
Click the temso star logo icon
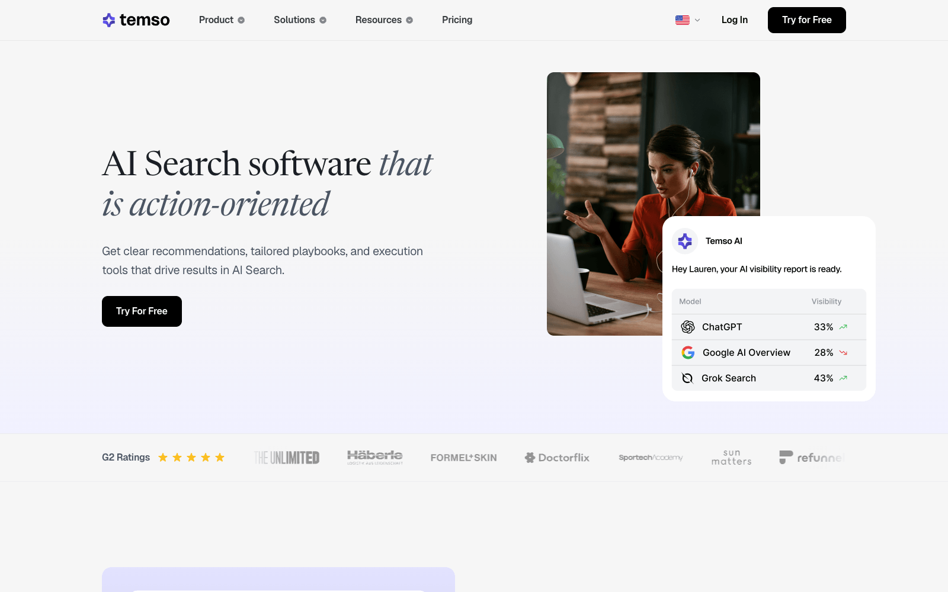coord(108,20)
